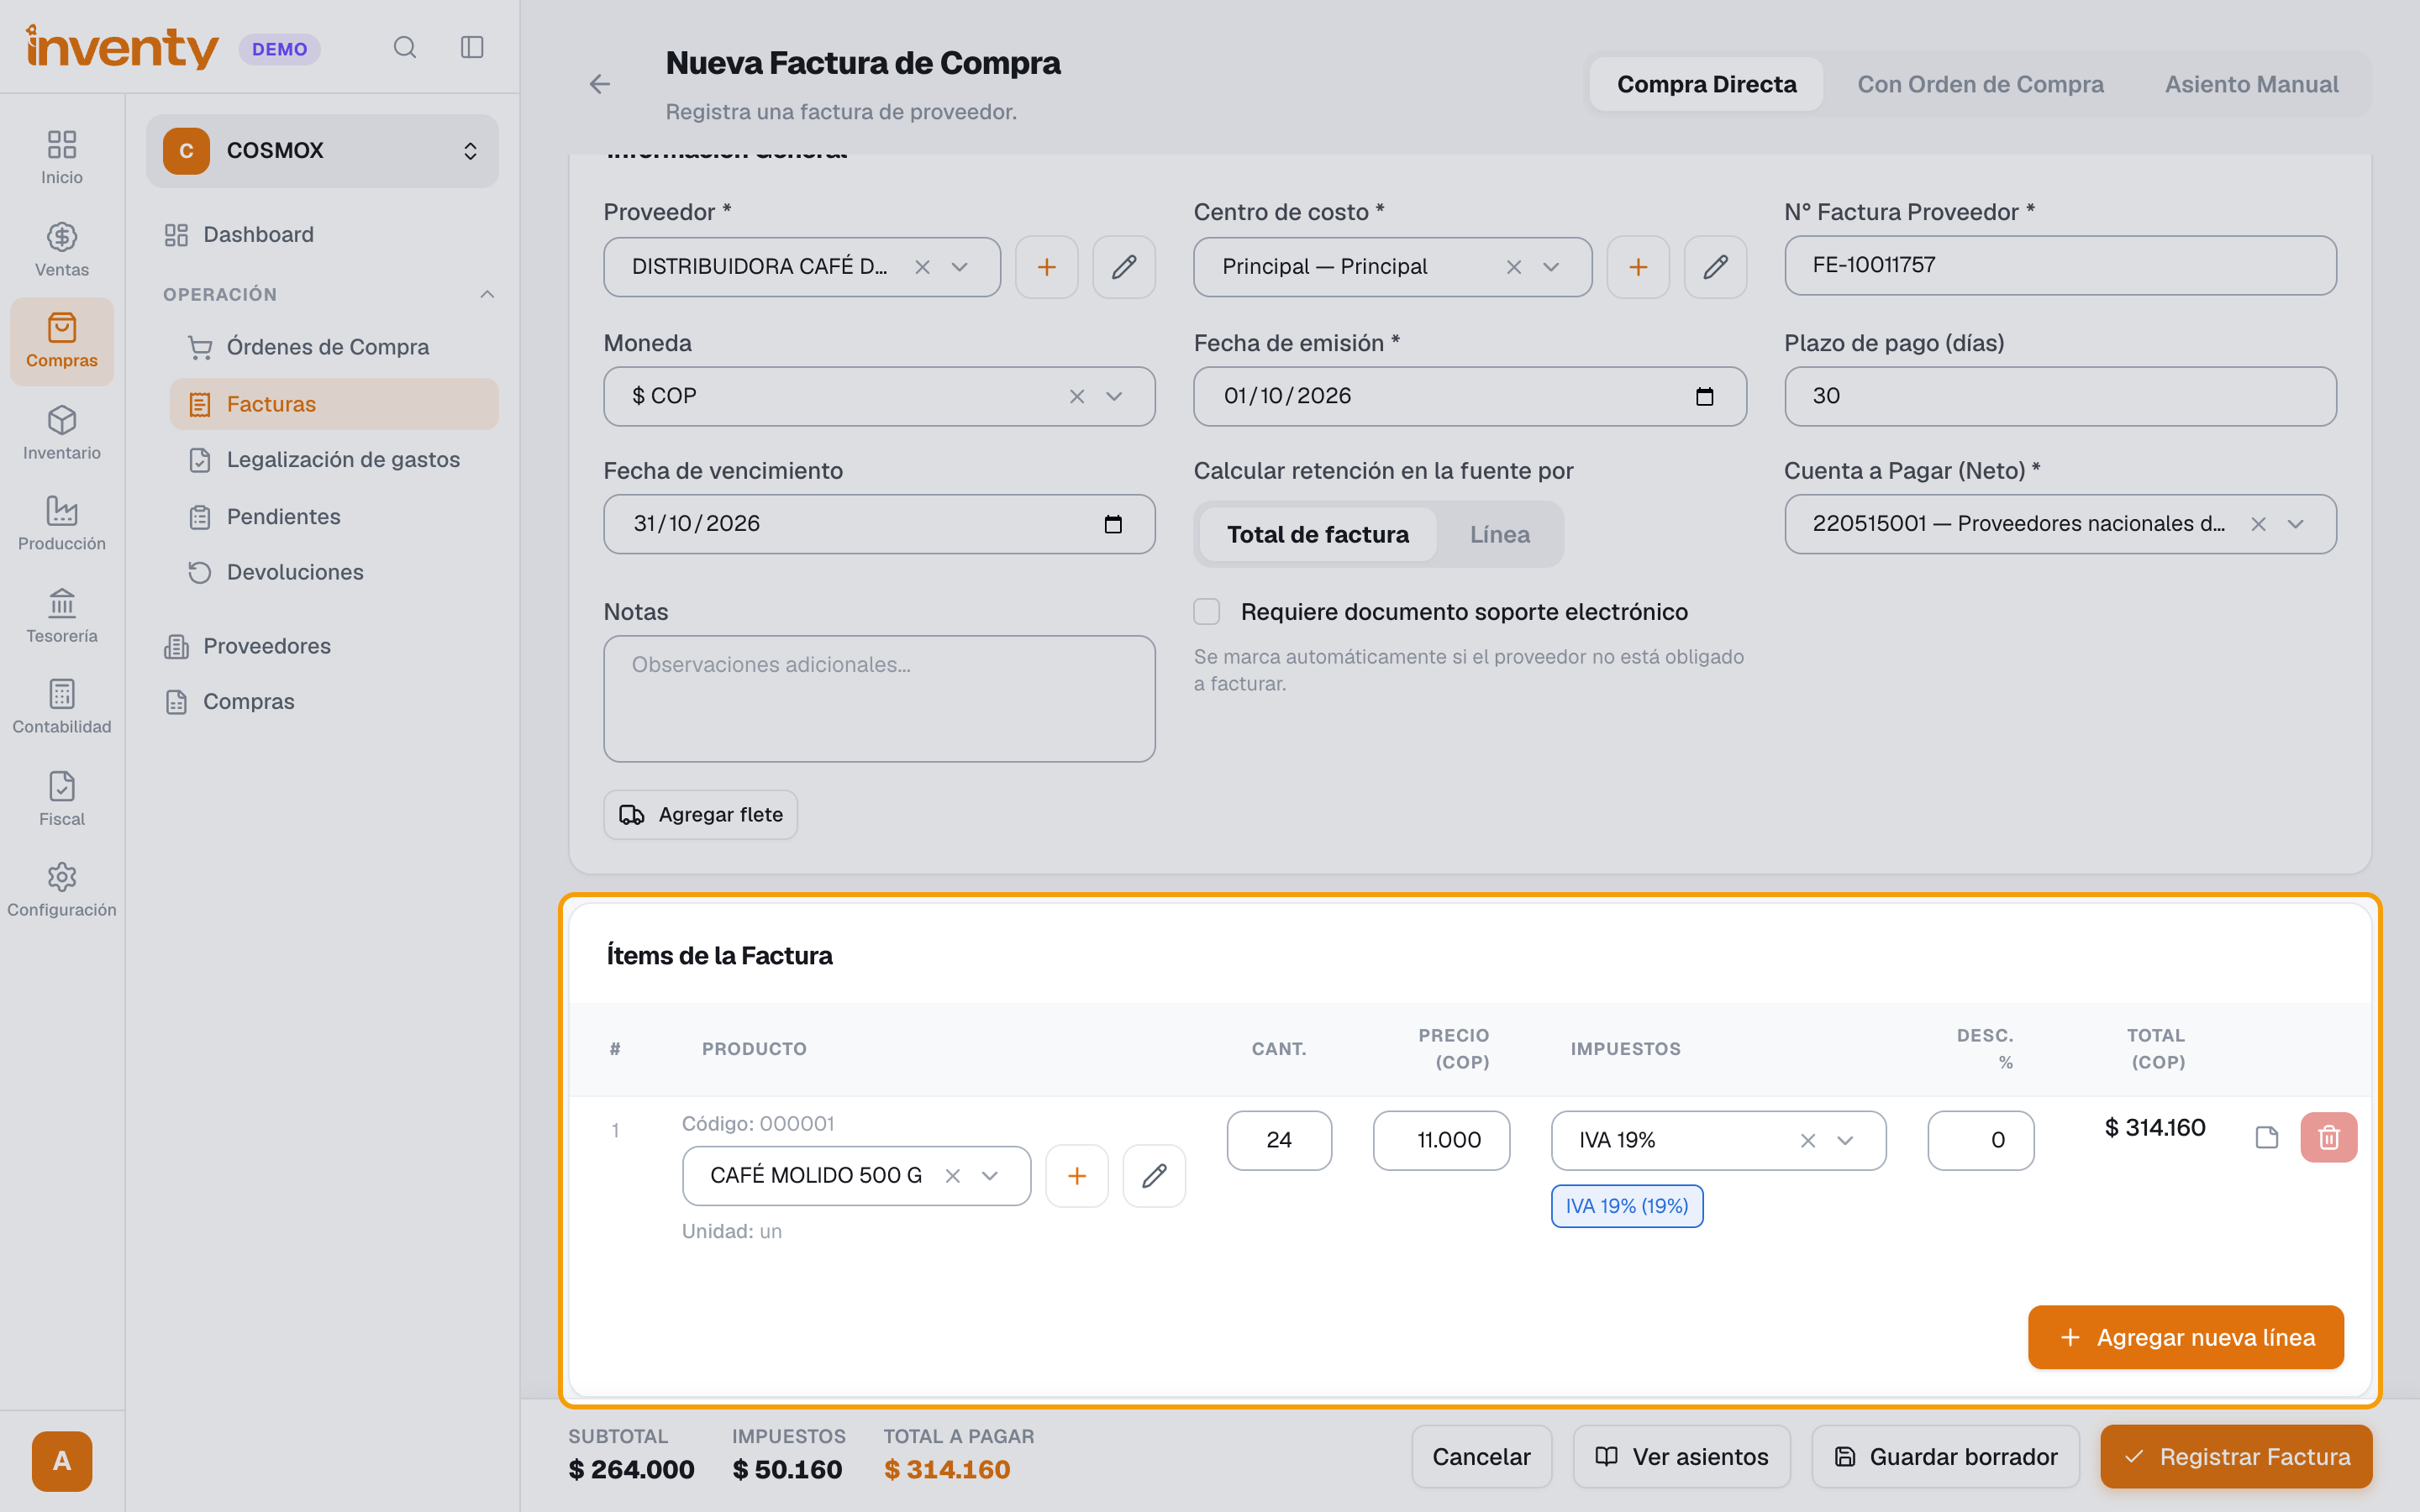Click the N° Factura Proveedor field
2420x1512 pixels.
(2060, 265)
